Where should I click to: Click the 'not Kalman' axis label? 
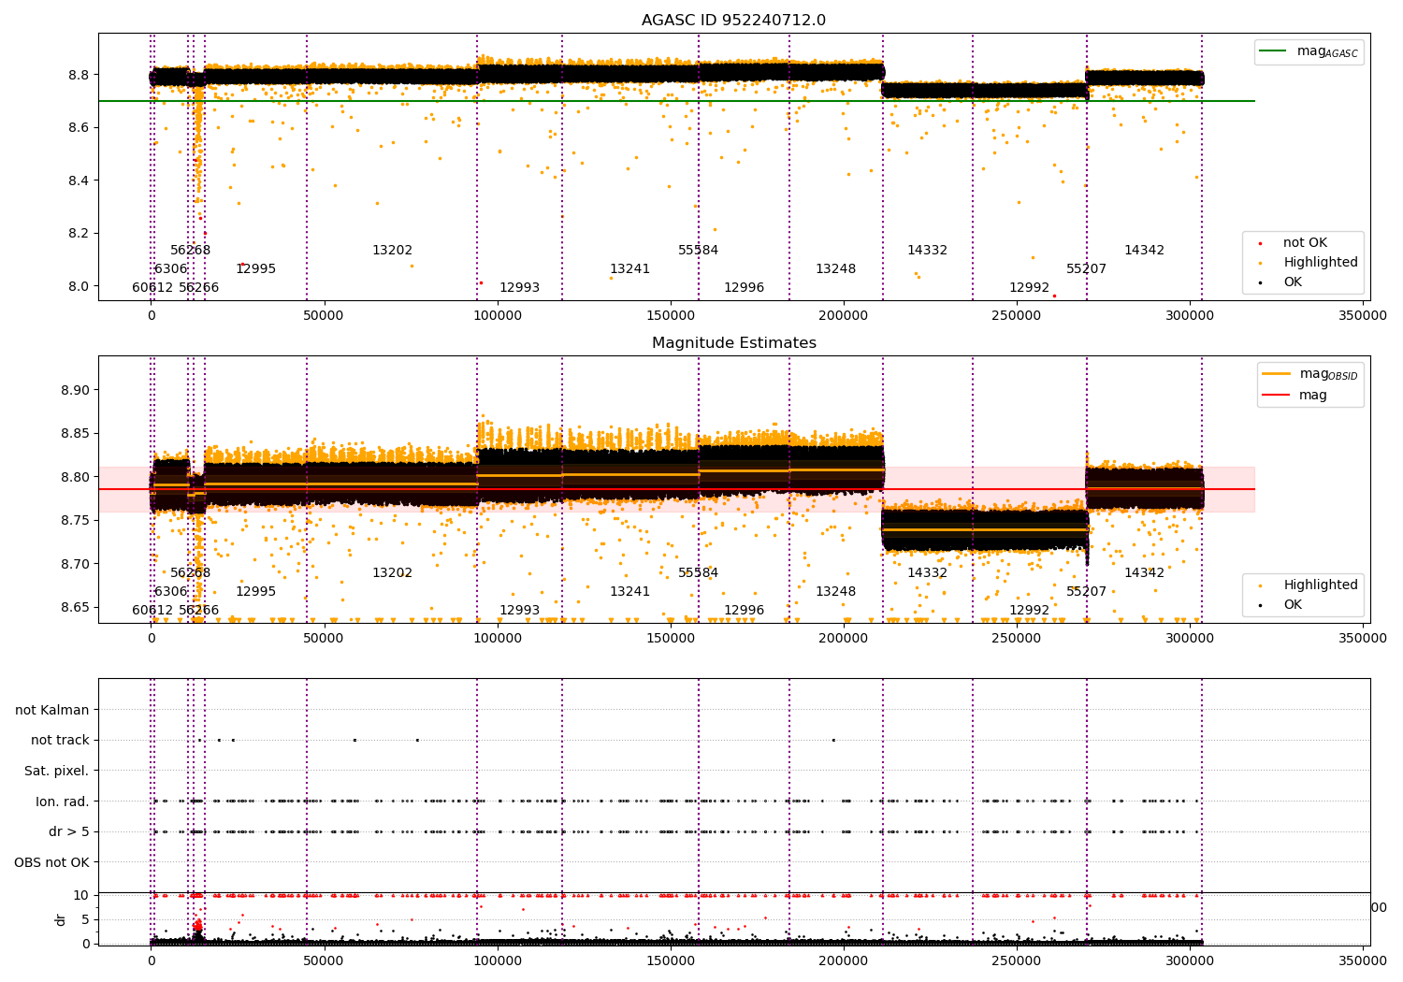click(52, 710)
